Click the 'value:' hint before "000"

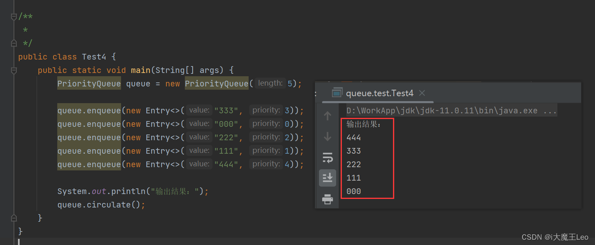[199, 124]
